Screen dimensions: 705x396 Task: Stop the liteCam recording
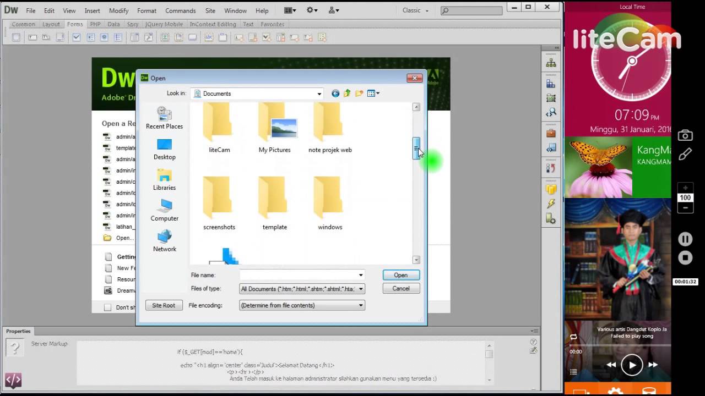[x=685, y=257]
